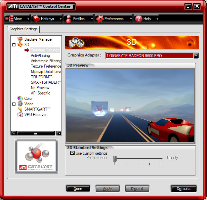
Task: Uncheck Use custom settings checkbox
Action: pyautogui.click(x=72, y=153)
